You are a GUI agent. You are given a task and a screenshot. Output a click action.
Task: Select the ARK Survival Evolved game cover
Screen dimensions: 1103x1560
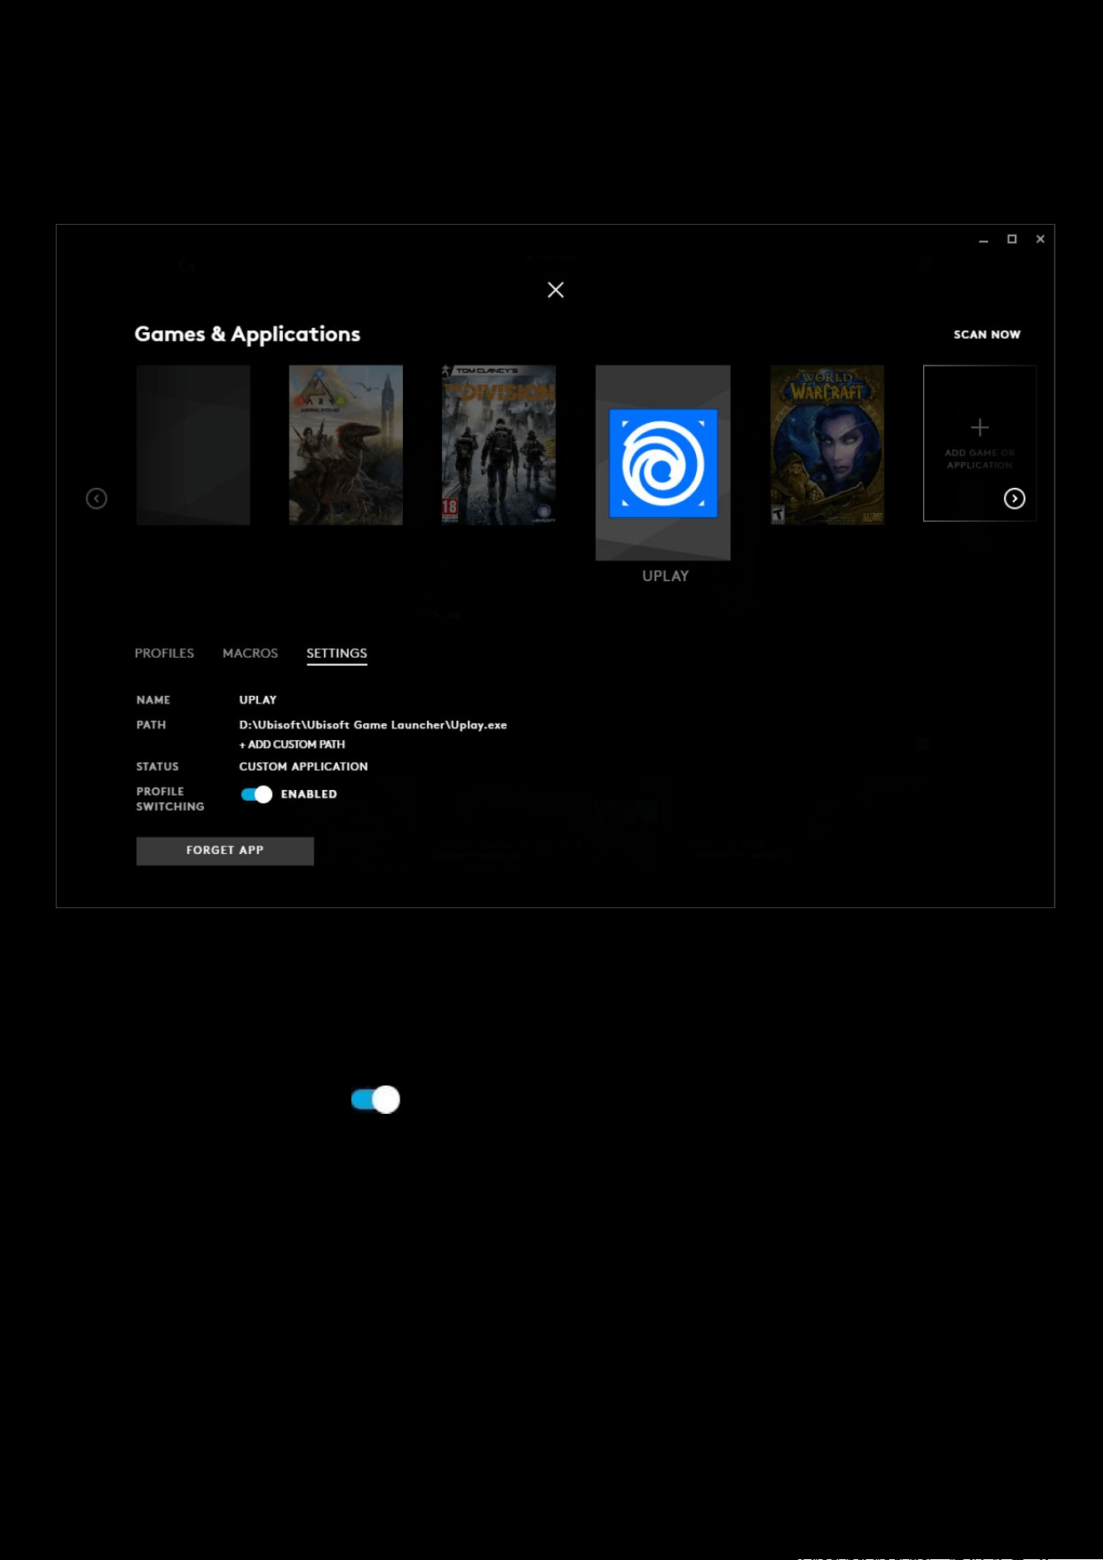(345, 445)
